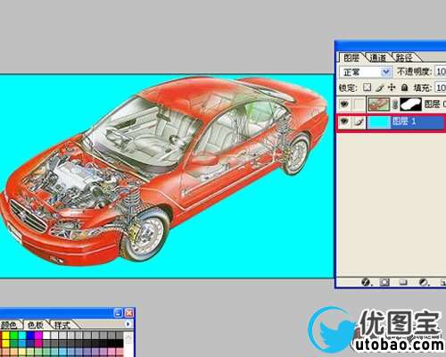Image resolution: width=446 pixels, height=357 pixels.
Task: Click the swatches panel vertical scrollbar
Action: tap(128, 345)
